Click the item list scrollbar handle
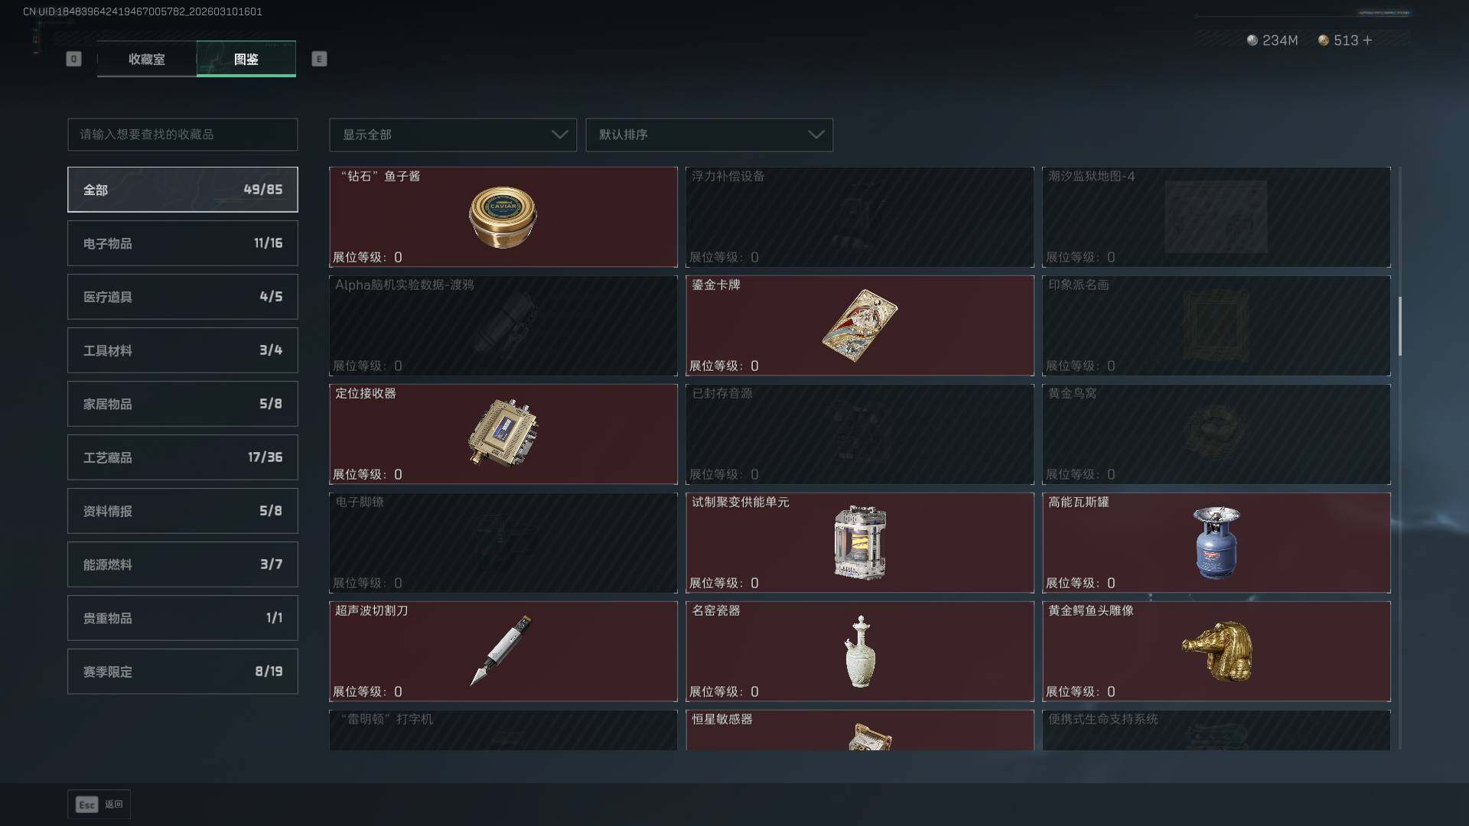 tap(1400, 326)
